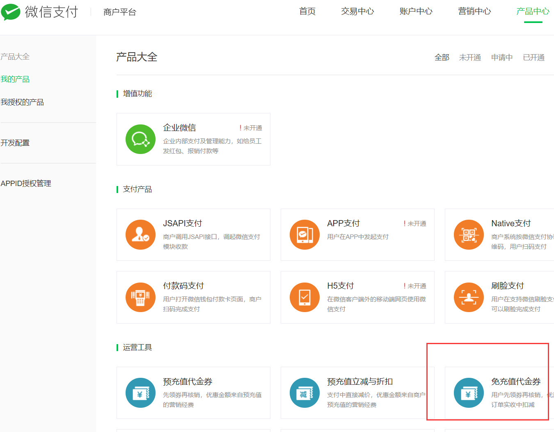
Task: Click the 刷脸支付 face scan icon
Action: [x=469, y=297]
